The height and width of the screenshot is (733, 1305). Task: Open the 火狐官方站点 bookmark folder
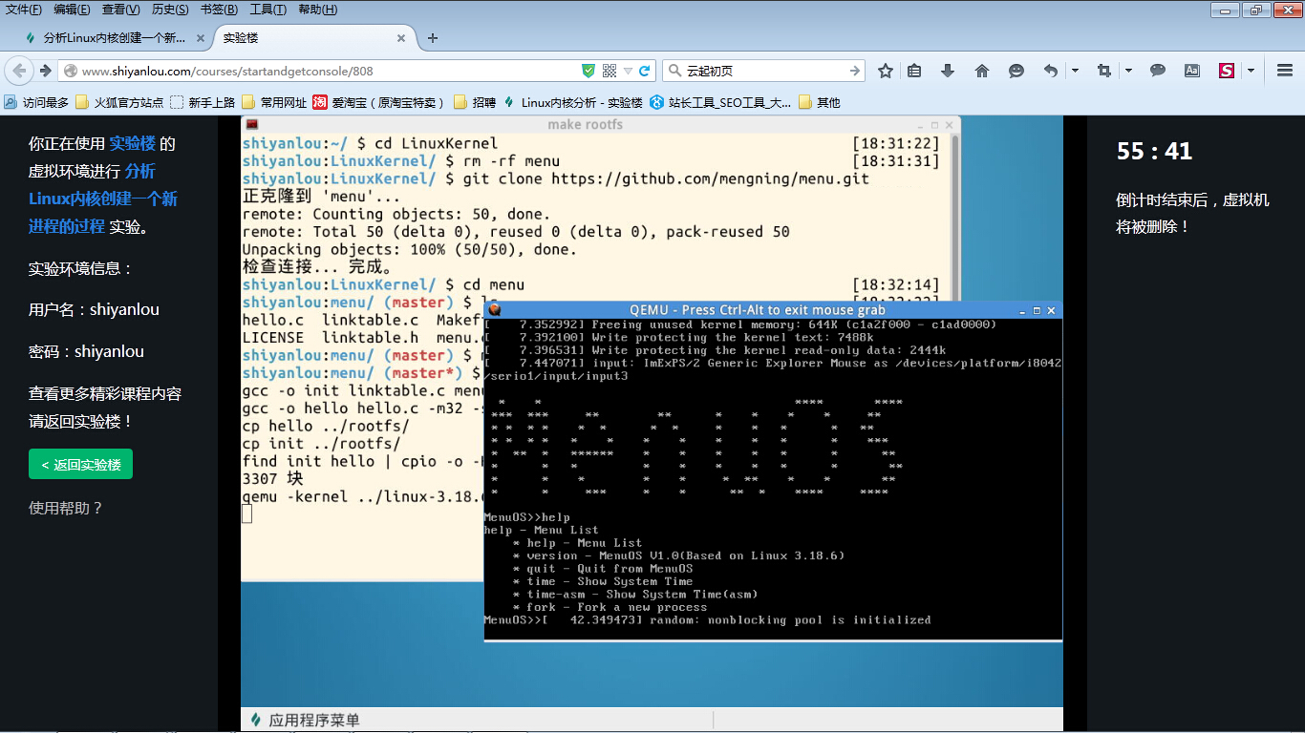point(119,102)
